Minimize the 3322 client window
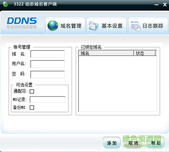Screen dimensions: 169x152 click(156, 5)
